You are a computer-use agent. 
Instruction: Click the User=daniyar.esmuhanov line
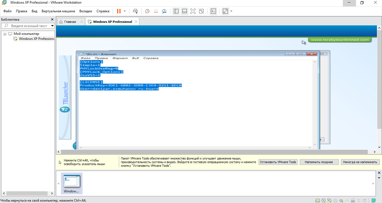(x=119, y=89)
